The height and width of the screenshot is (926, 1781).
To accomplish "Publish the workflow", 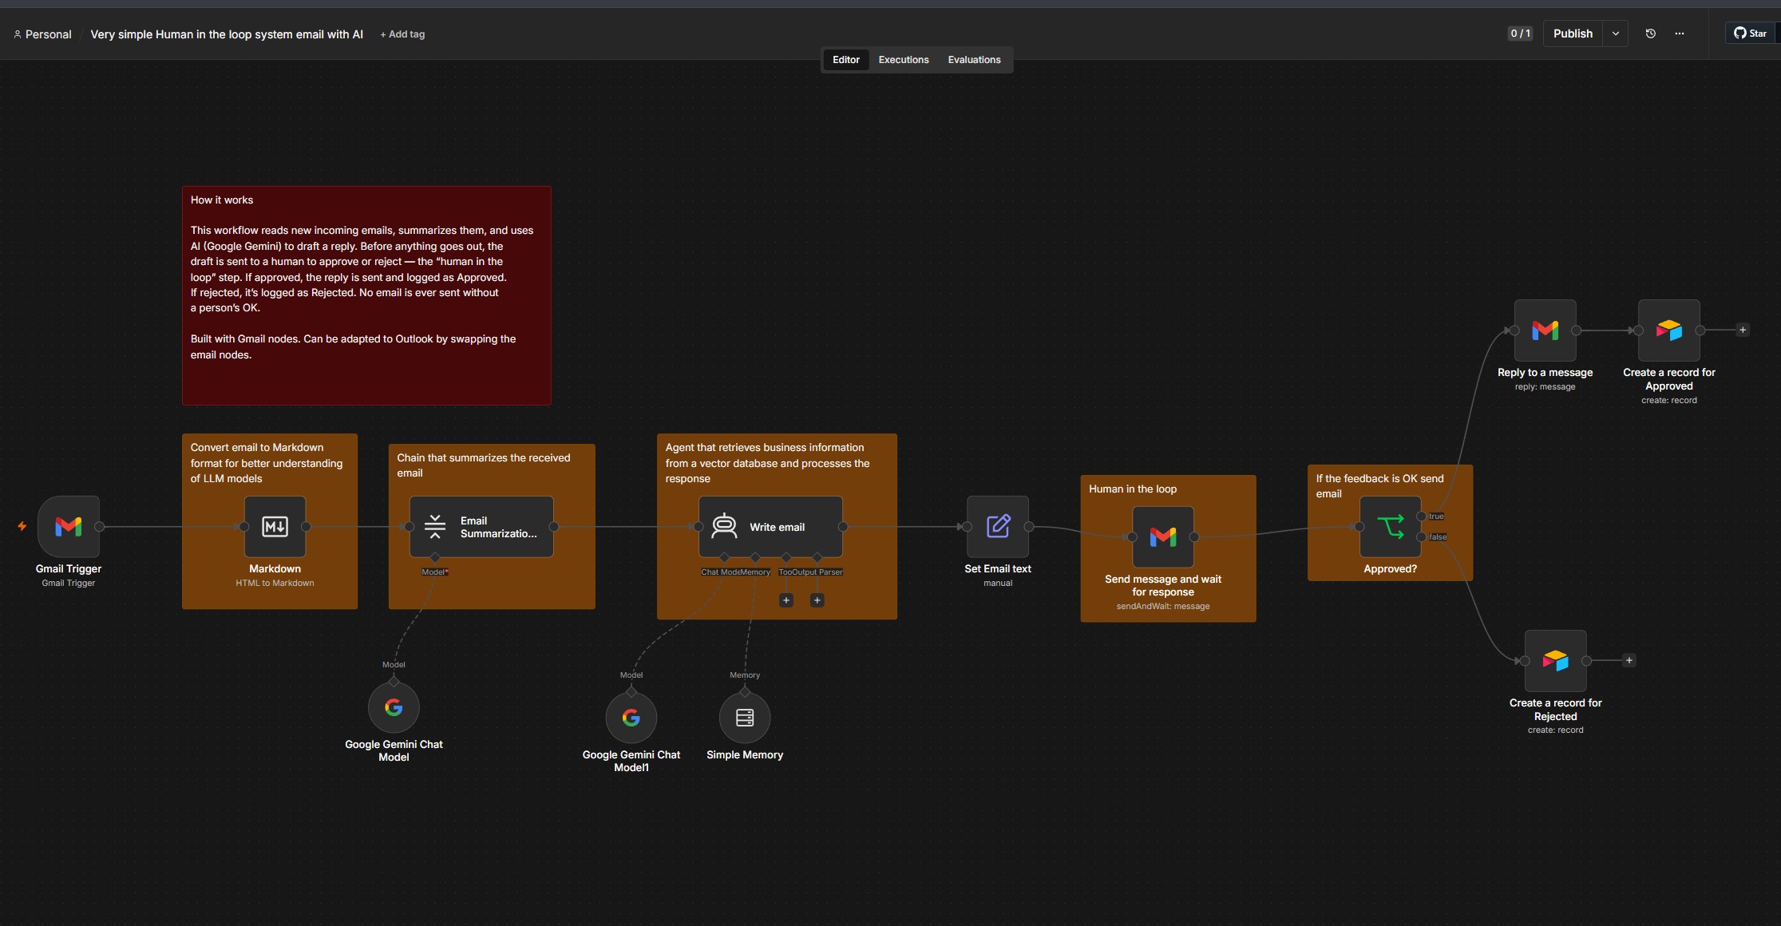I will [1573, 34].
